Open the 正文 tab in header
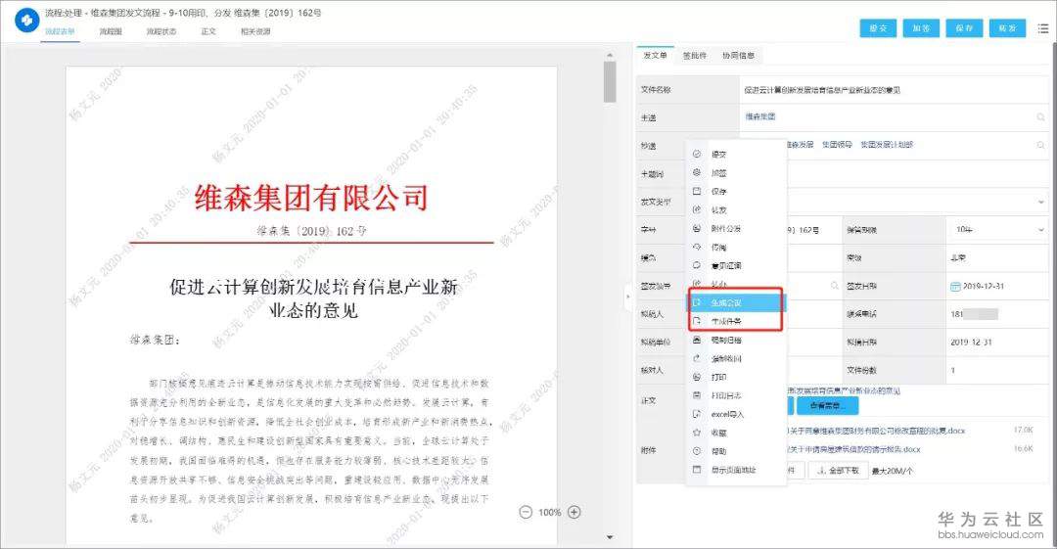Image resolution: width=1057 pixels, height=549 pixels. point(208,31)
